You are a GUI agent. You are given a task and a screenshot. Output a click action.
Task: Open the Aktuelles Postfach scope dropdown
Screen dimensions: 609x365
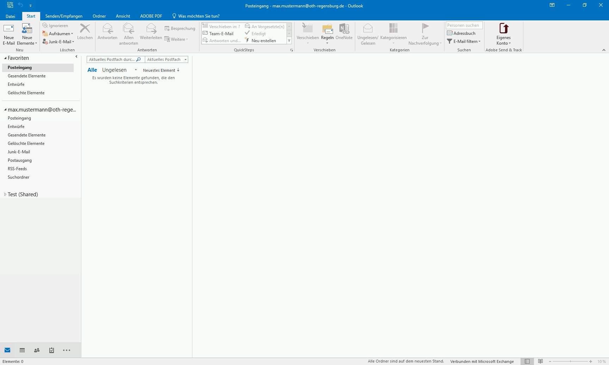tap(167, 59)
